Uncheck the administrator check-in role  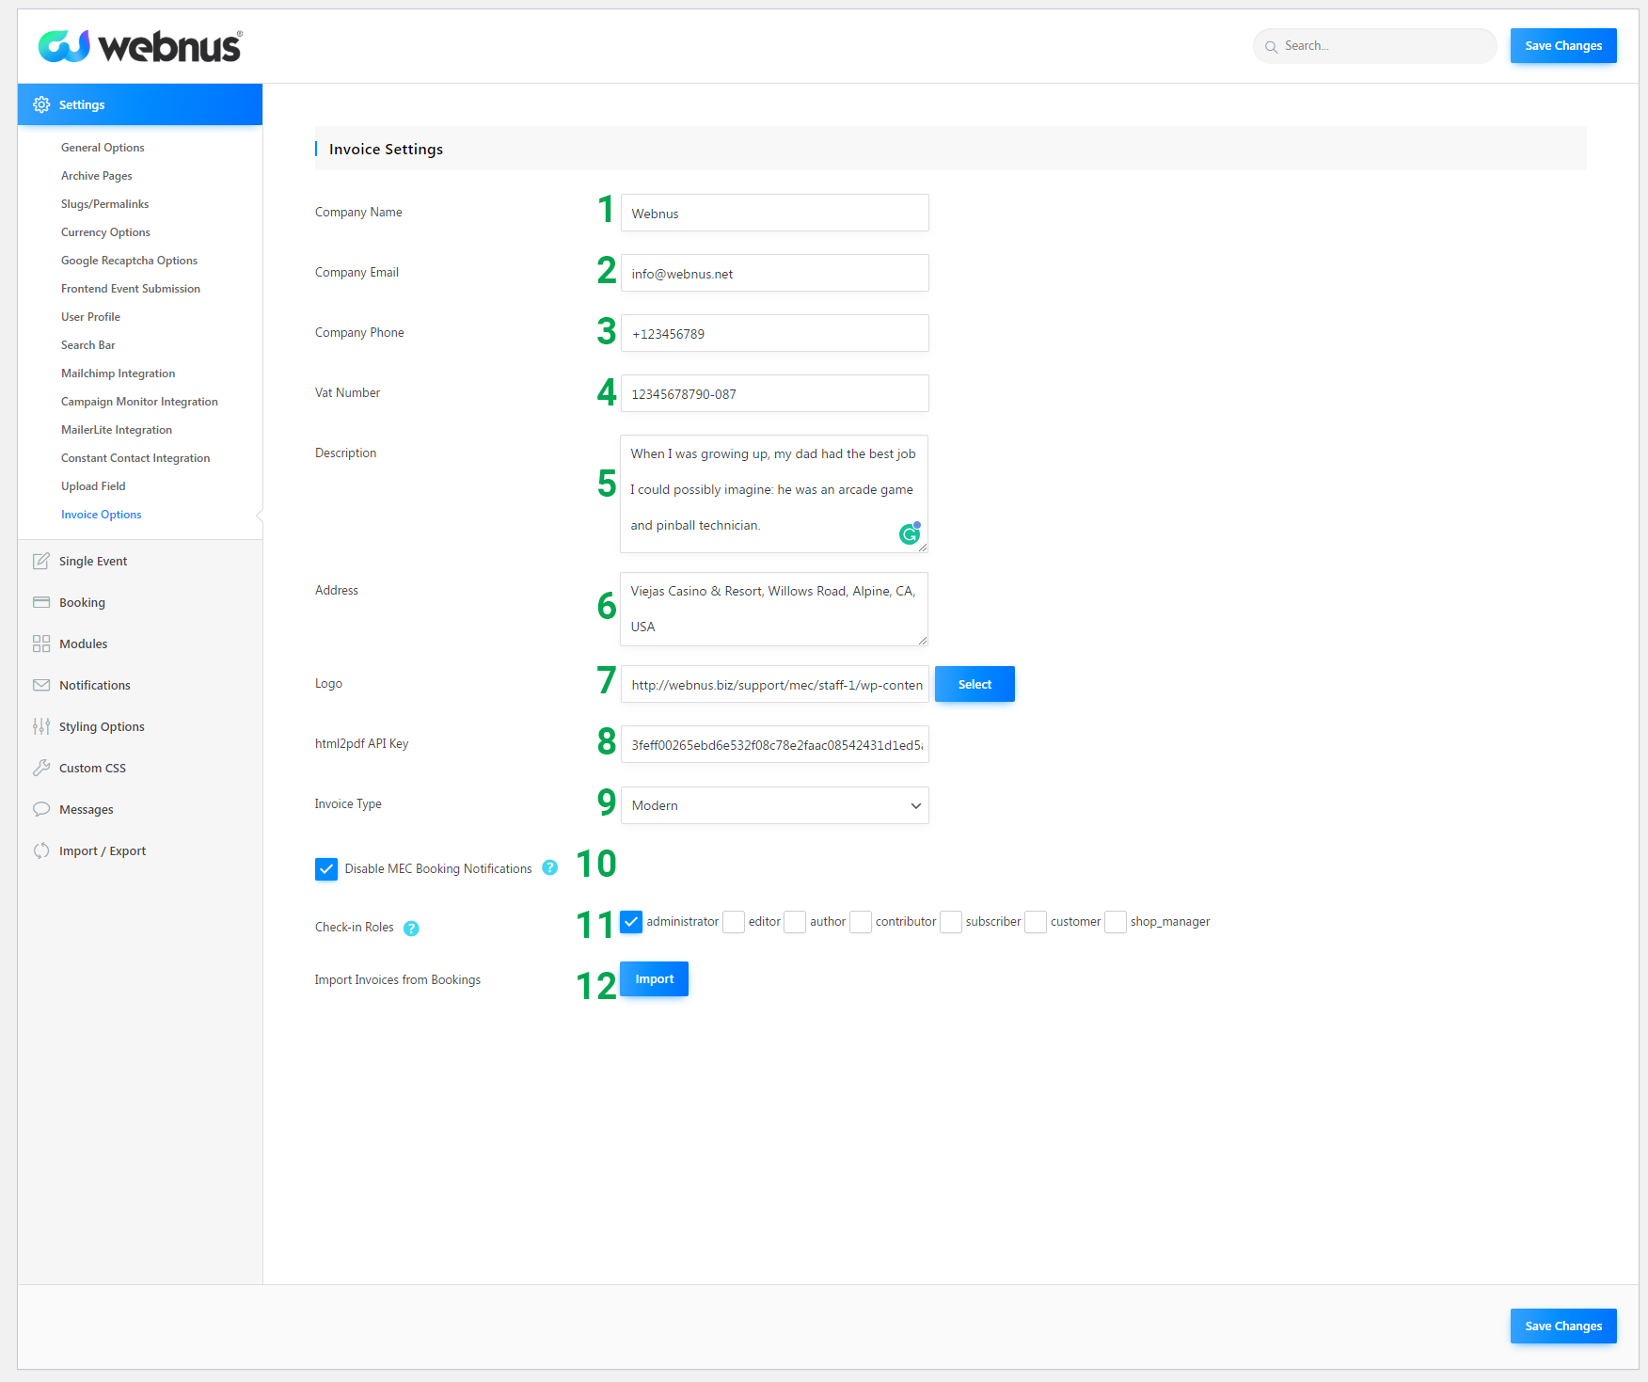point(632,922)
